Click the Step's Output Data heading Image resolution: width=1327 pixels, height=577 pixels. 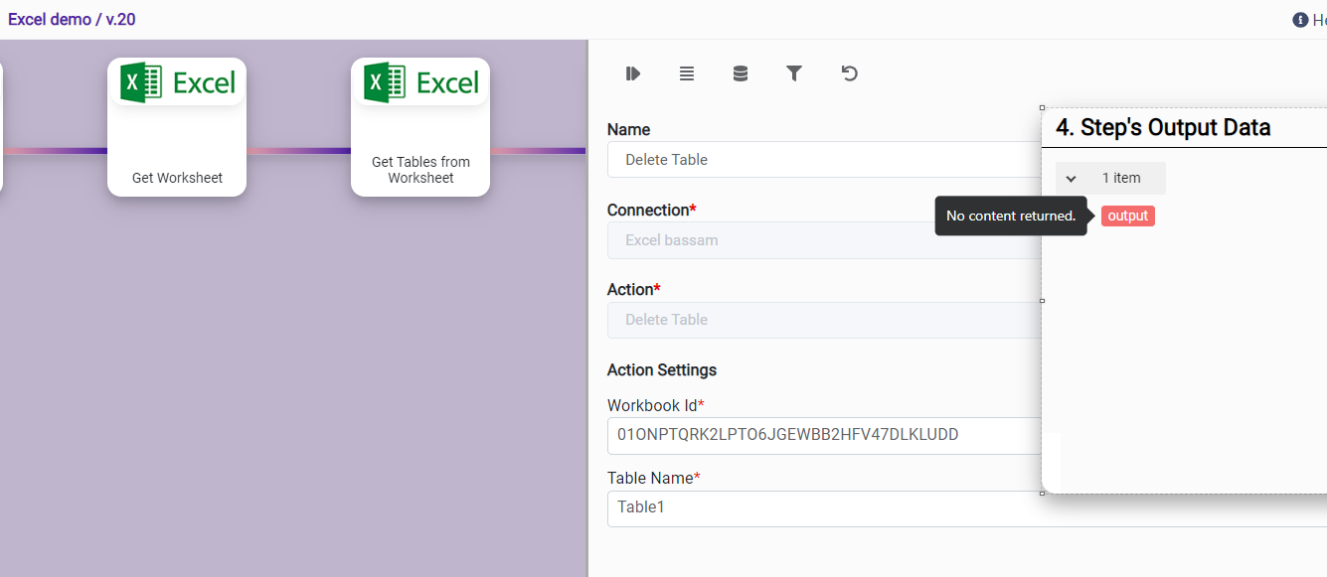[1163, 127]
